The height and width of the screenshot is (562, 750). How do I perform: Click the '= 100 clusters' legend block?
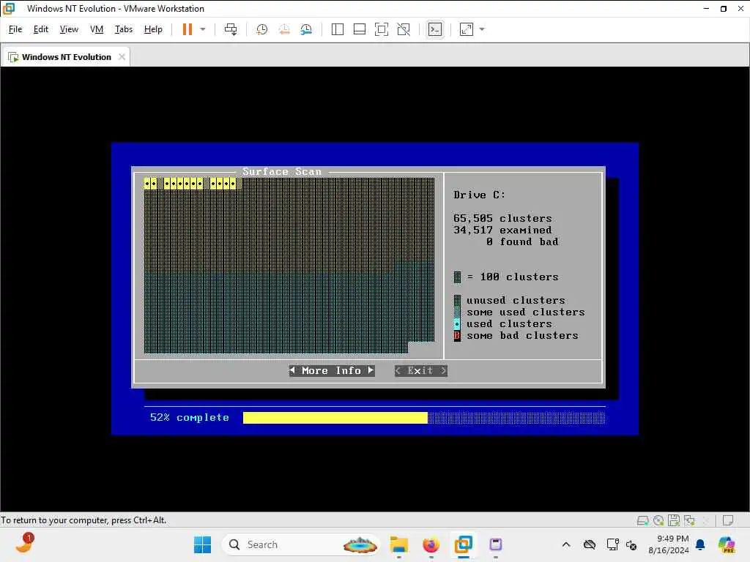click(457, 277)
